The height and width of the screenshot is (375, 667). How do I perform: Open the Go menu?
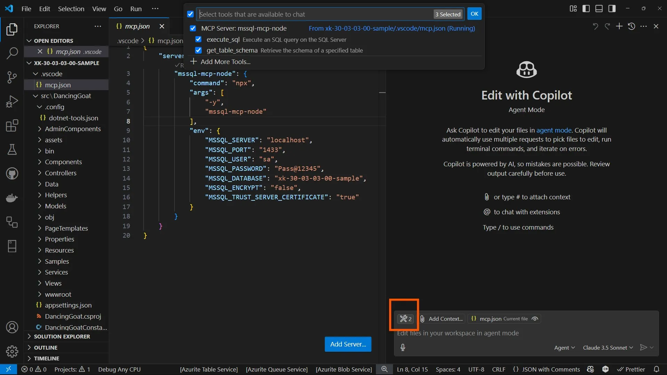pos(118,9)
